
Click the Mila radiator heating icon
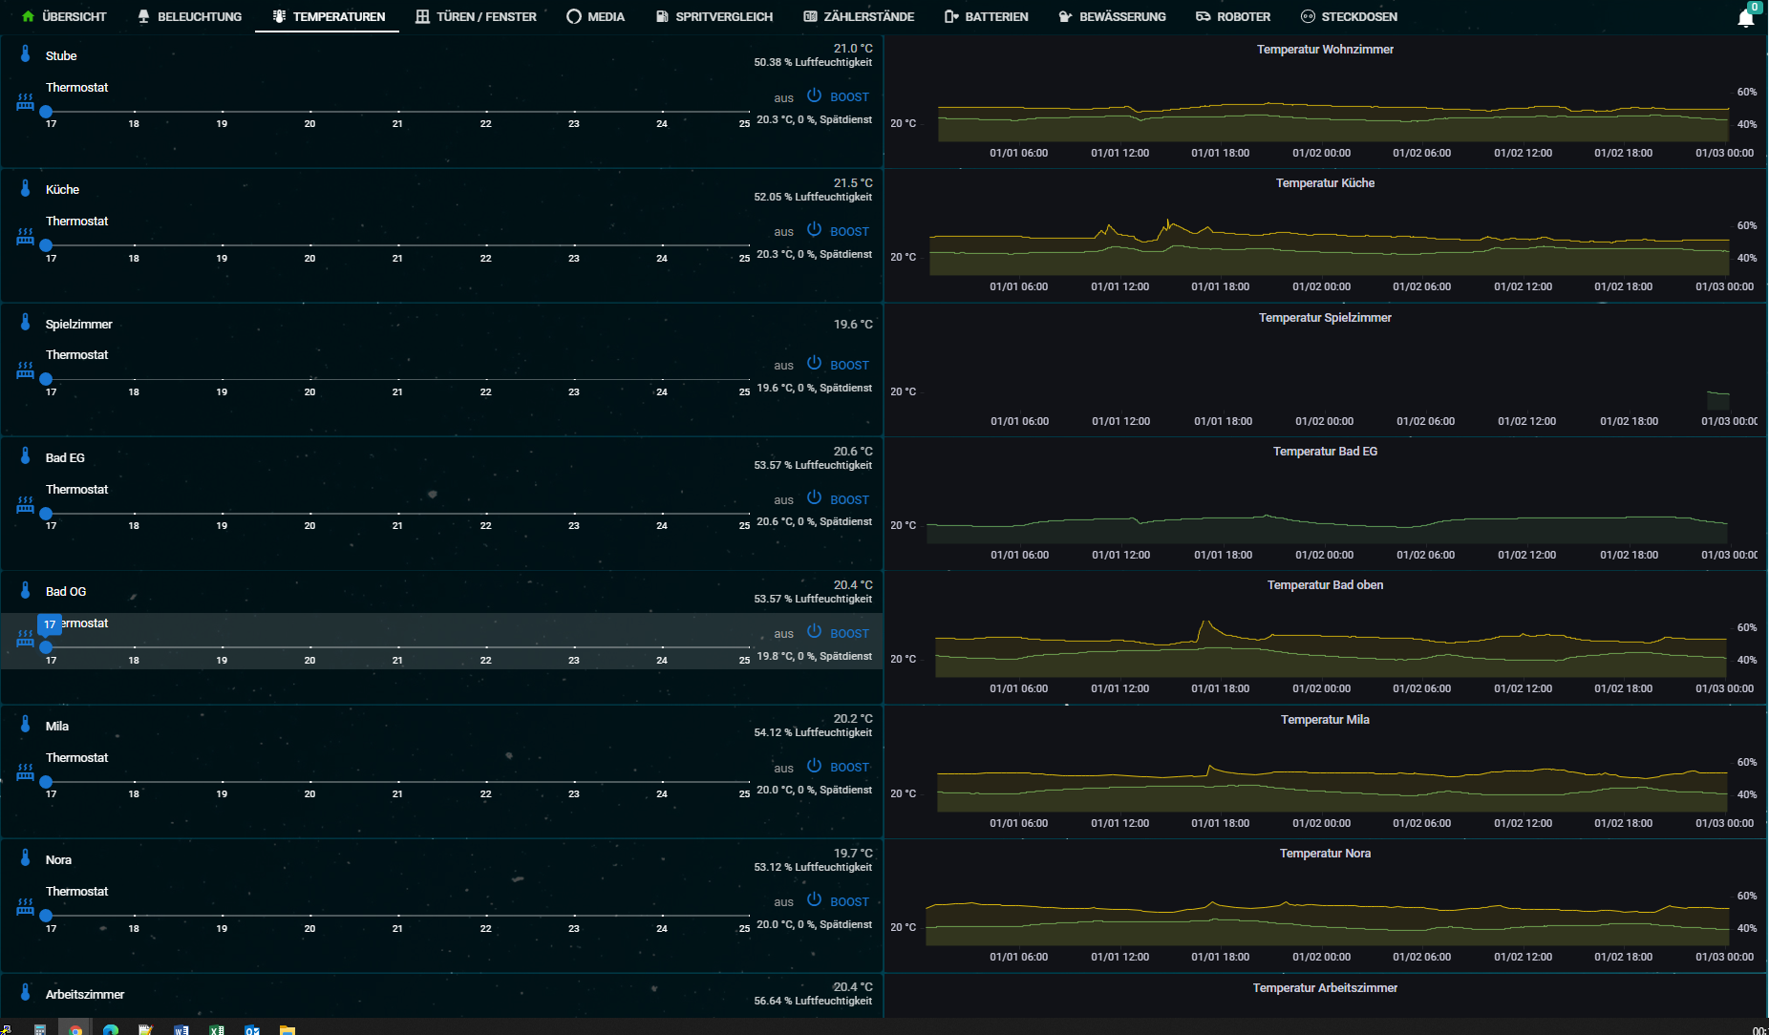click(26, 771)
